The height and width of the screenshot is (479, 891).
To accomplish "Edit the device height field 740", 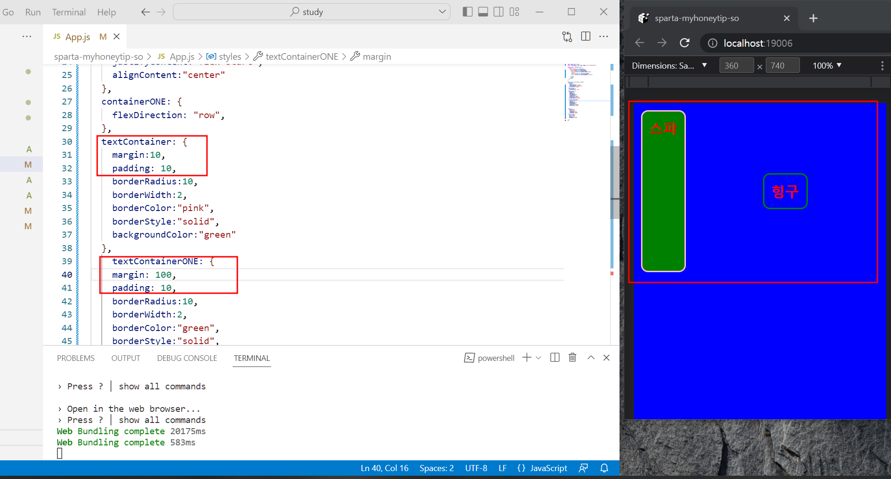I will click(783, 65).
